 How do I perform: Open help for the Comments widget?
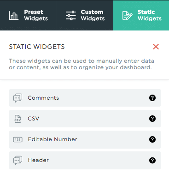click(x=152, y=98)
